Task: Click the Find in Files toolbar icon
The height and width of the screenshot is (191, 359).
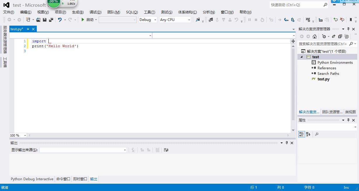Action: coord(198,20)
